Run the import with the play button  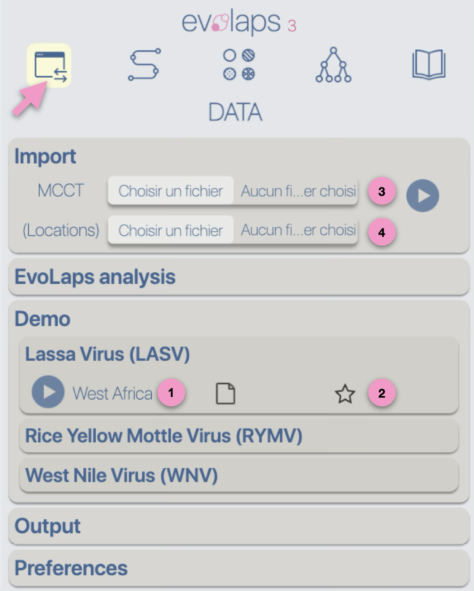tap(422, 196)
